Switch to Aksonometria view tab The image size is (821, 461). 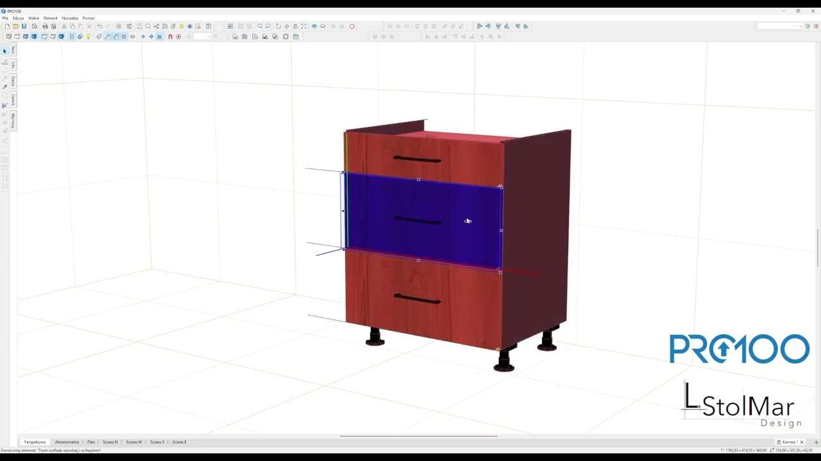(x=67, y=442)
